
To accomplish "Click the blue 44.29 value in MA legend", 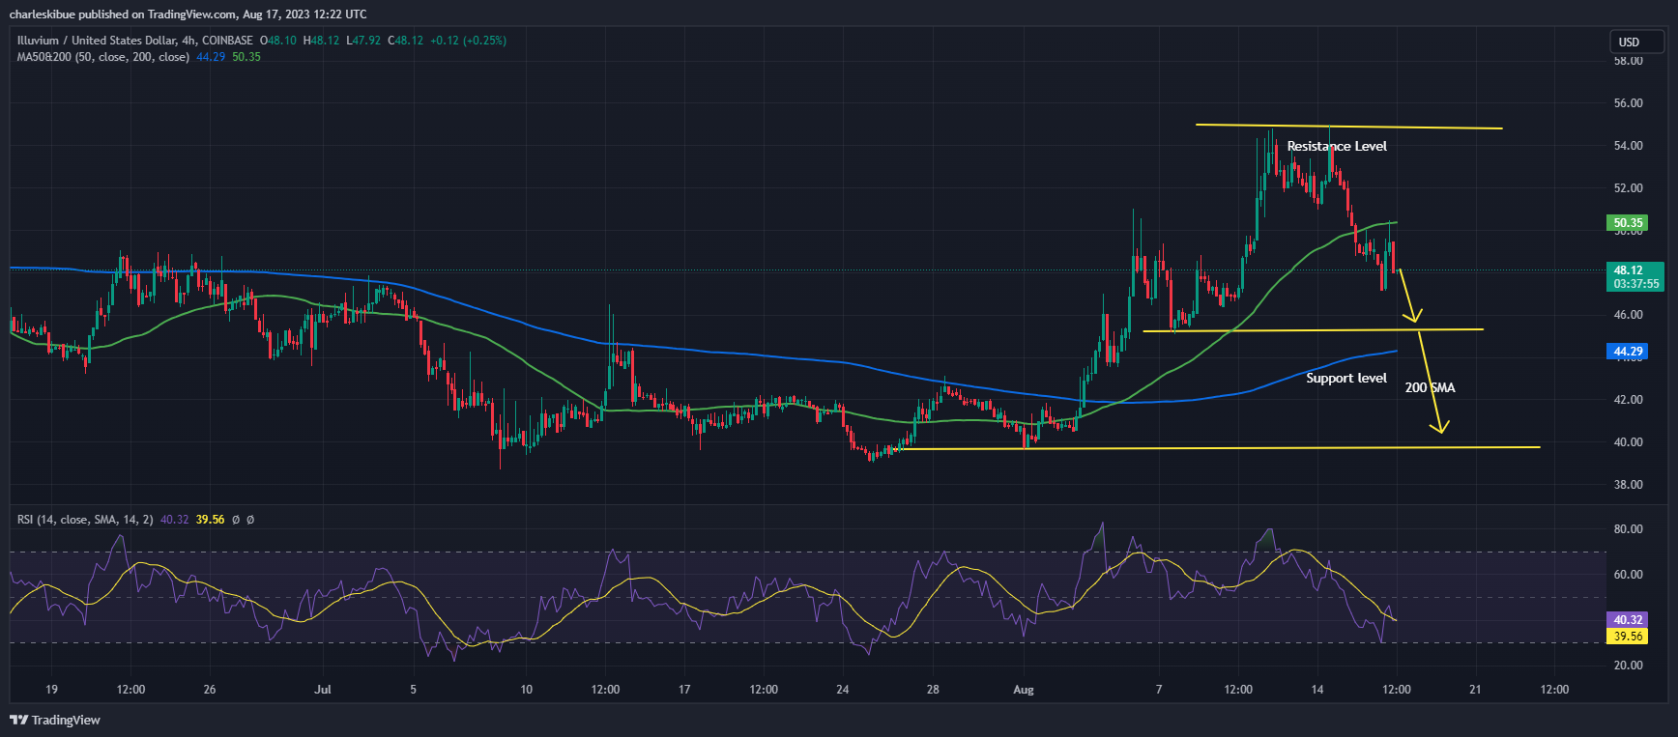I will tap(211, 57).
